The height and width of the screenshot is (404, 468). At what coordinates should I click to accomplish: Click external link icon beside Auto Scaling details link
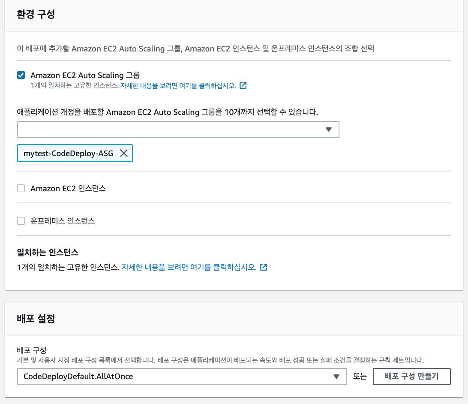point(243,85)
